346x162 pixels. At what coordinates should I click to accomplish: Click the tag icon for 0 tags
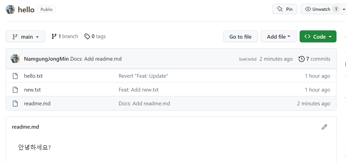(87, 37)
